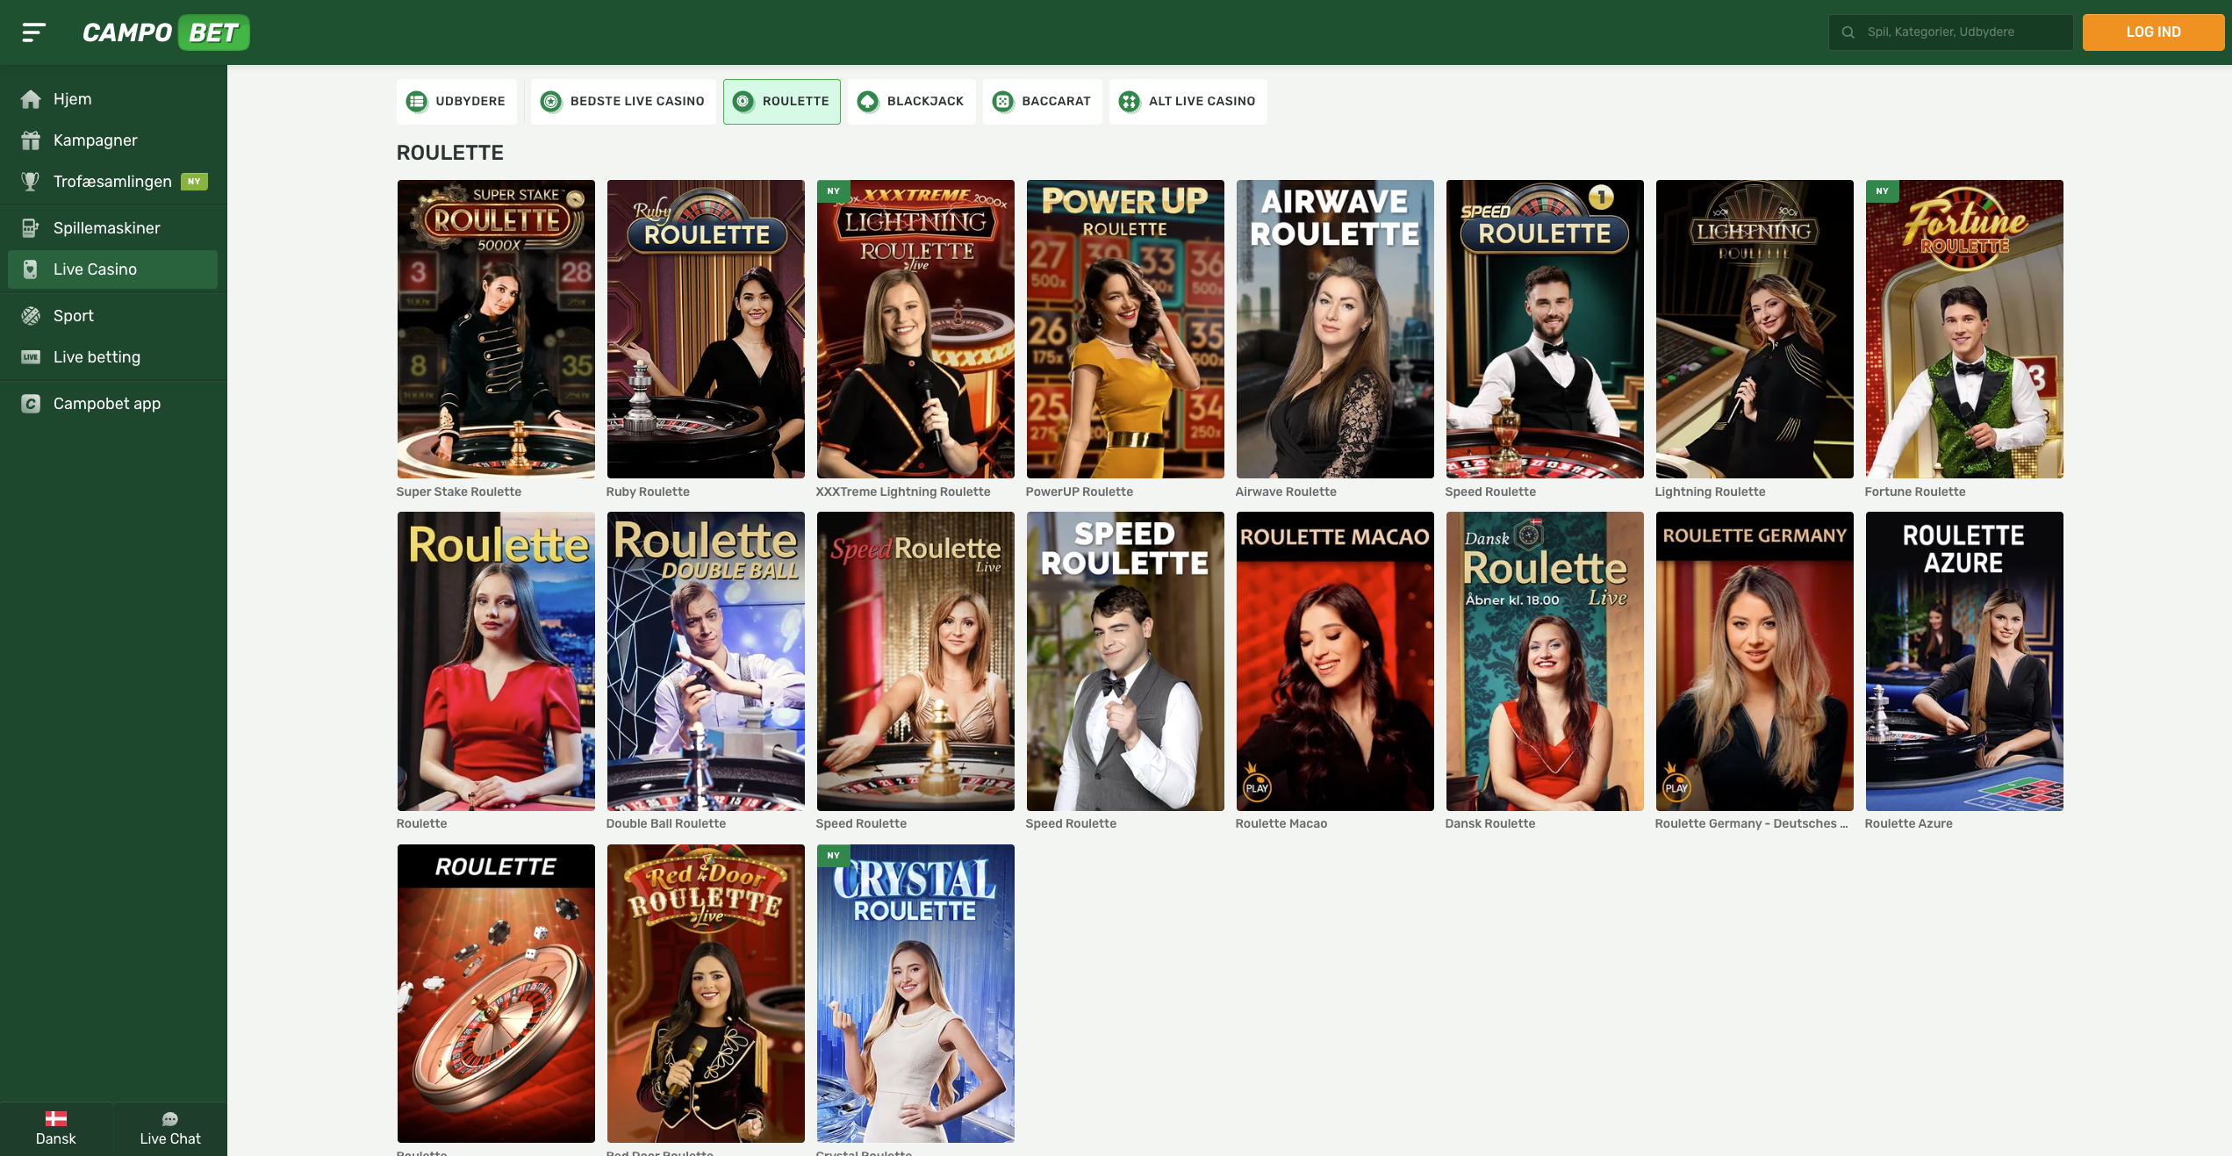
Task: Click the Blackjack spade icon
Action: coord(868,102)
